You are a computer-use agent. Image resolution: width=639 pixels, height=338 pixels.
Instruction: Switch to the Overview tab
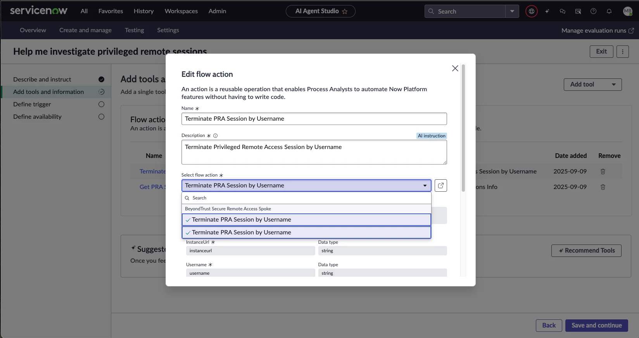coord(33,30)
